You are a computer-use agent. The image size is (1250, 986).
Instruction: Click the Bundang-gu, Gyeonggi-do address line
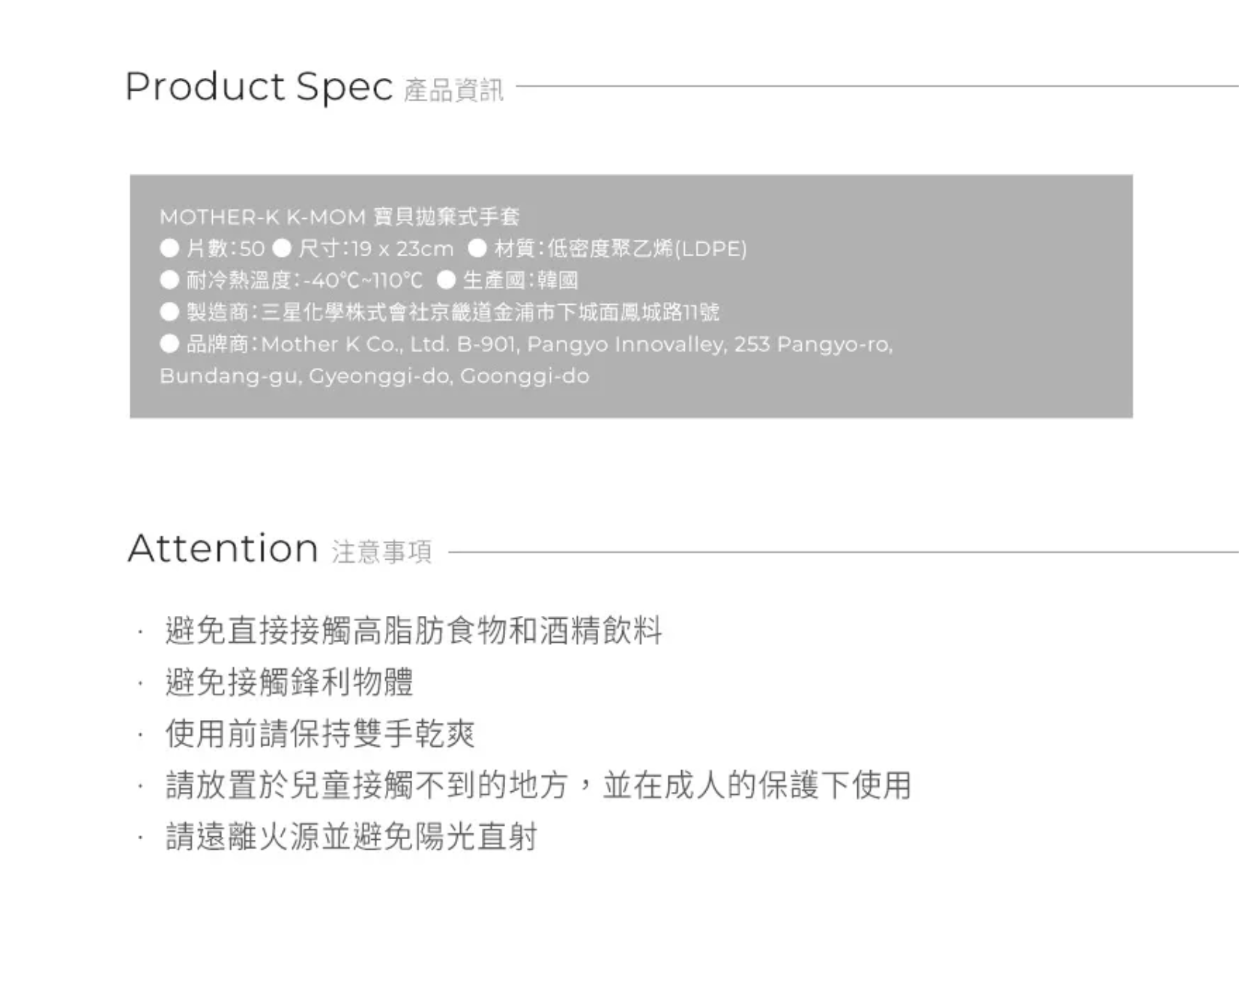click(375, 376)
